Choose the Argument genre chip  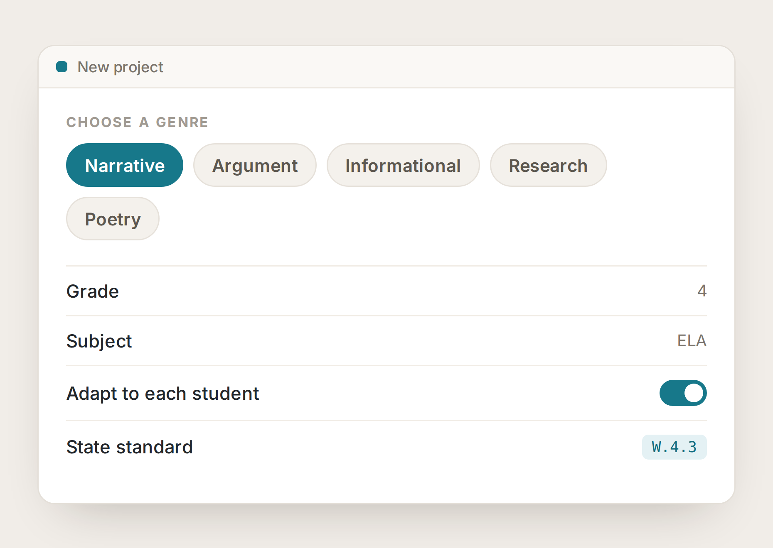(255, 165)
